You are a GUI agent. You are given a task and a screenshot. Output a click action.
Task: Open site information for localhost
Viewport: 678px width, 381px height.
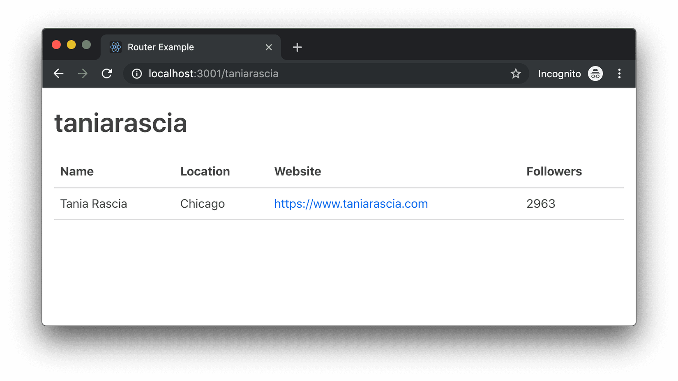point(137,73)
